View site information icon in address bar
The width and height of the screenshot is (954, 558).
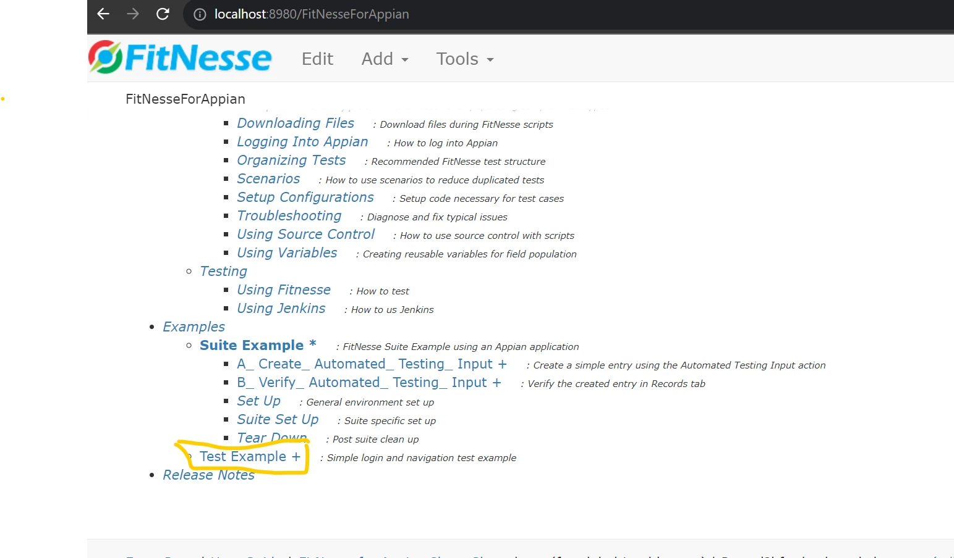pos(200,14)
